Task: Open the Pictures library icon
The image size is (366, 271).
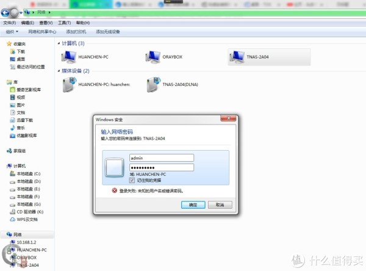Action: (13, 105)
